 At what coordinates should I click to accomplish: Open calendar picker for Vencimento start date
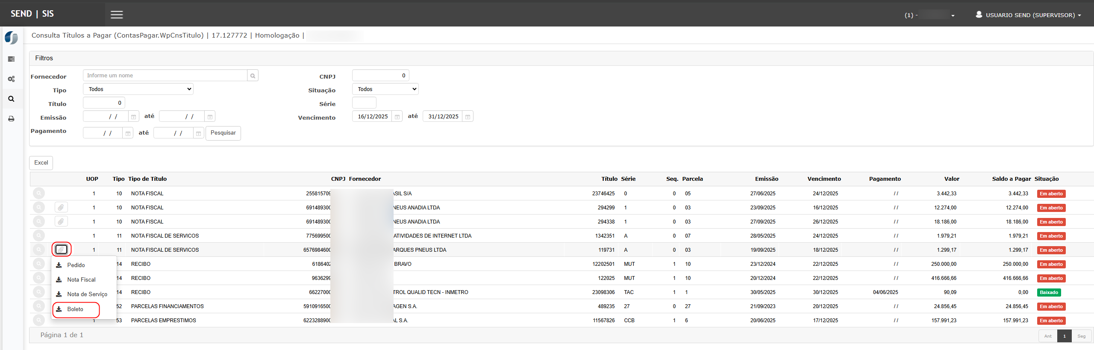[x=397, y=117]
